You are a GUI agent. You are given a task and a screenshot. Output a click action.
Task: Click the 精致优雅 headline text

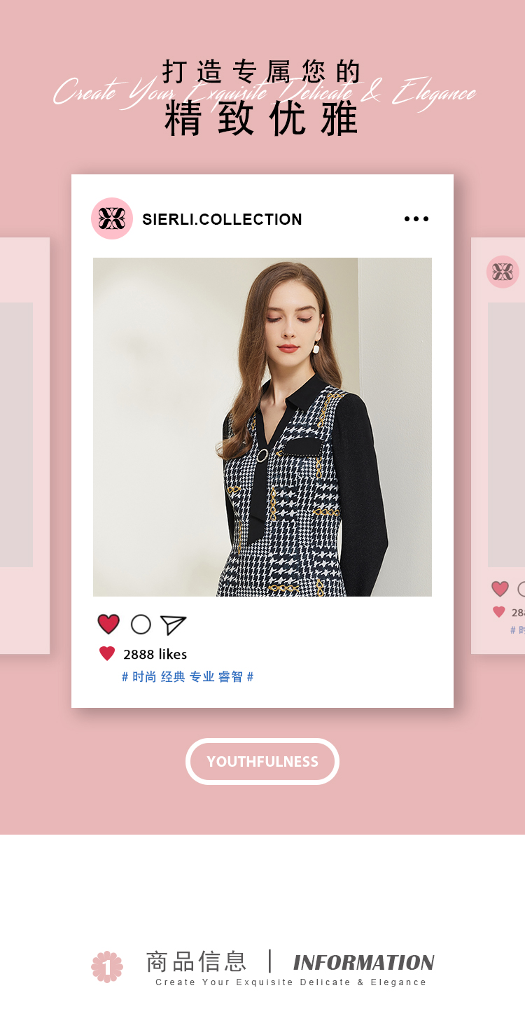pos(262,118)
